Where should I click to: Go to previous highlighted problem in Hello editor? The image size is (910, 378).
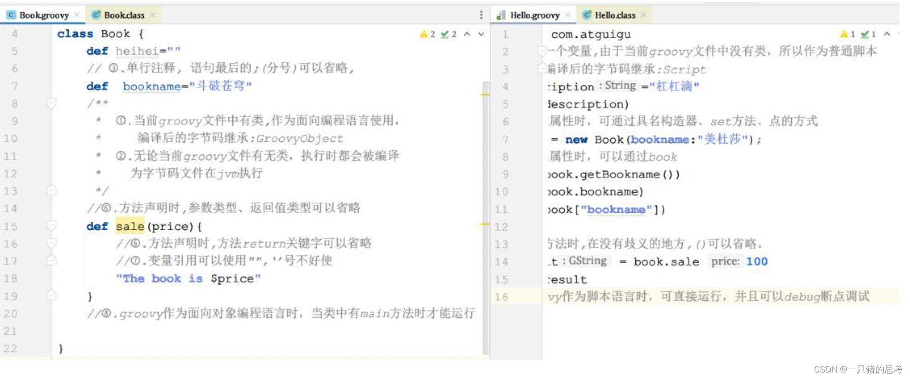point(887,34)
